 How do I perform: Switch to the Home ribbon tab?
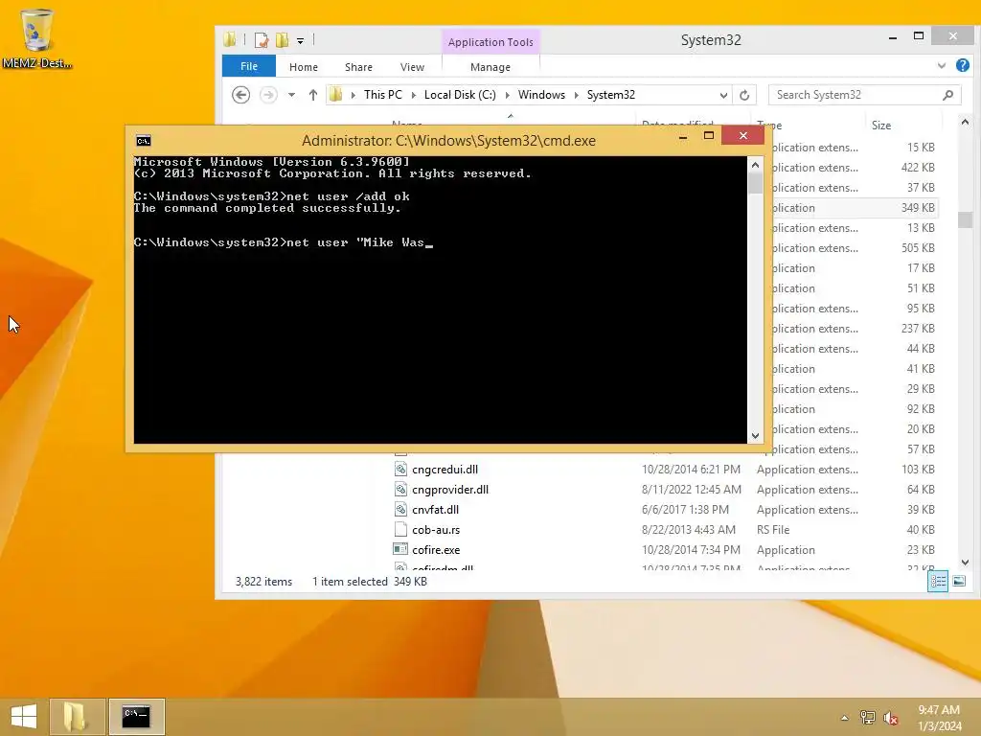point(304,67)
